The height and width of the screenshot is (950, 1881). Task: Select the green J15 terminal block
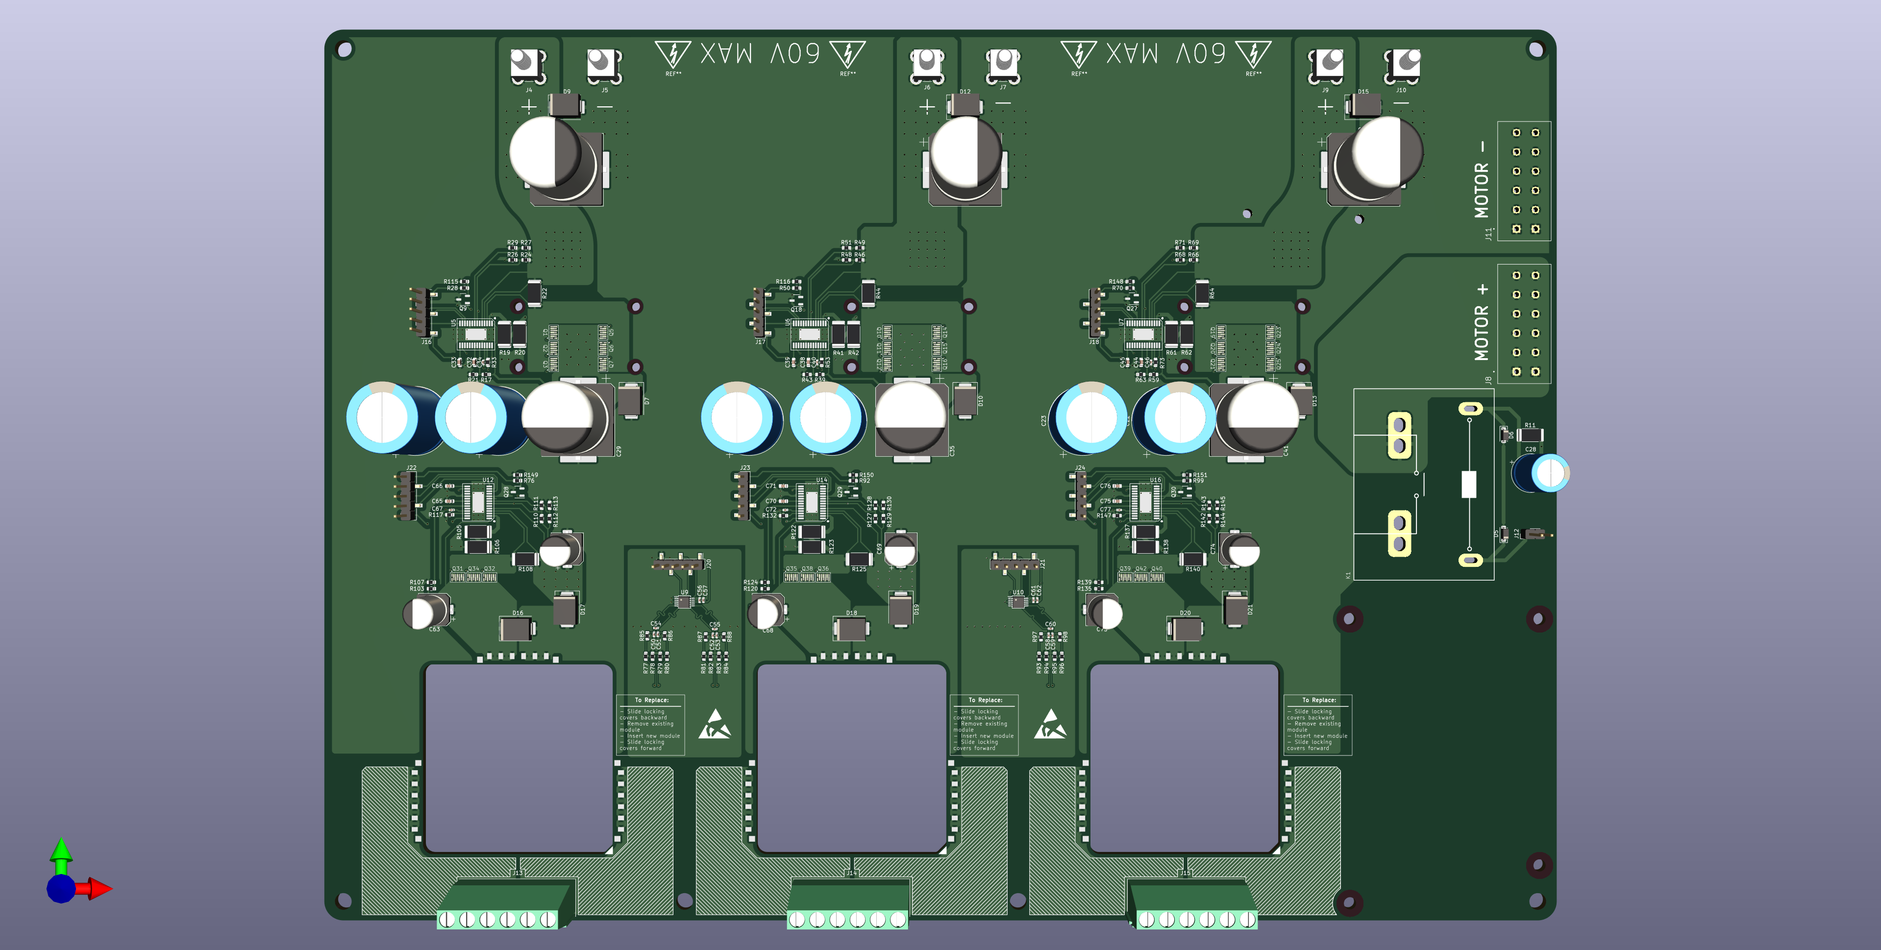coord(1192,904)
